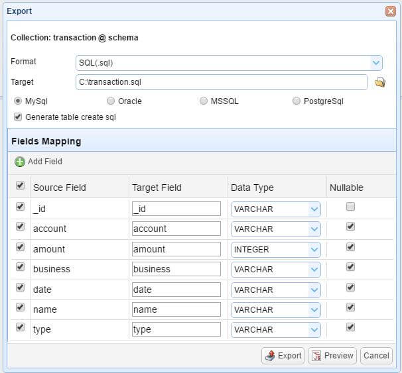Disable Nullable for the business field
This screenshot has height=373, width=402.
click(x=350, y=267)
